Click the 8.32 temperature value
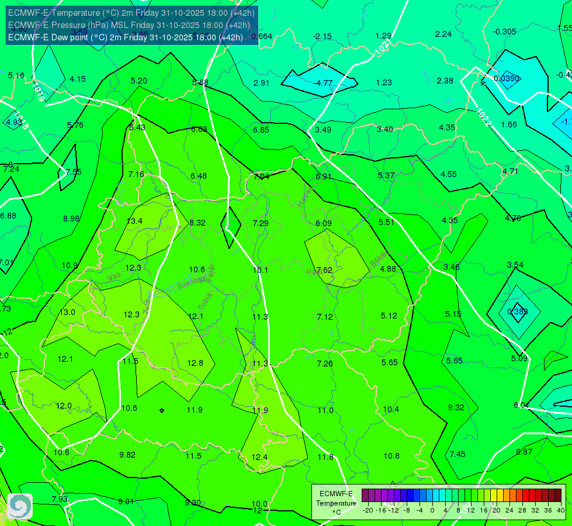This screenshot has width=572, height=526. point(197,223)
